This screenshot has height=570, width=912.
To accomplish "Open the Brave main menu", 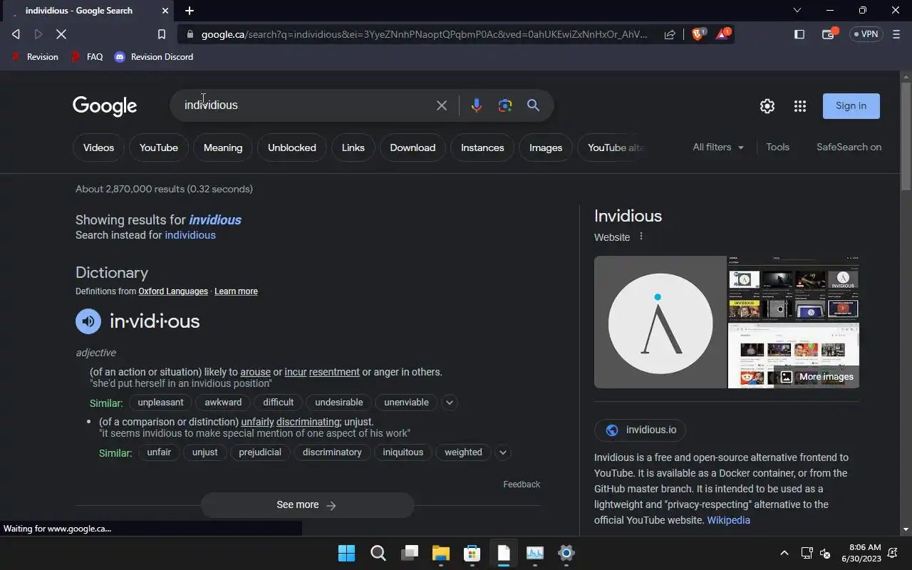I will pyautogui.click(x=896, y=34).
